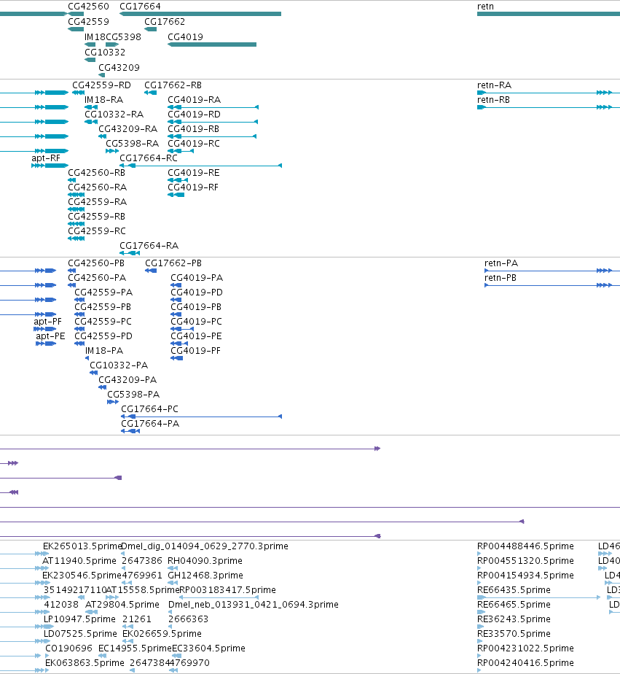Open transcript CG10332-RA
The height and width of the screenshot is (674, 620).
tap(114, 115)
